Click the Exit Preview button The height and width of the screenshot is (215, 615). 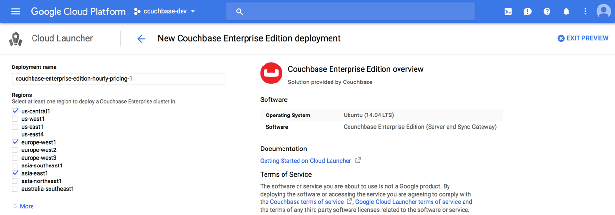582,38
